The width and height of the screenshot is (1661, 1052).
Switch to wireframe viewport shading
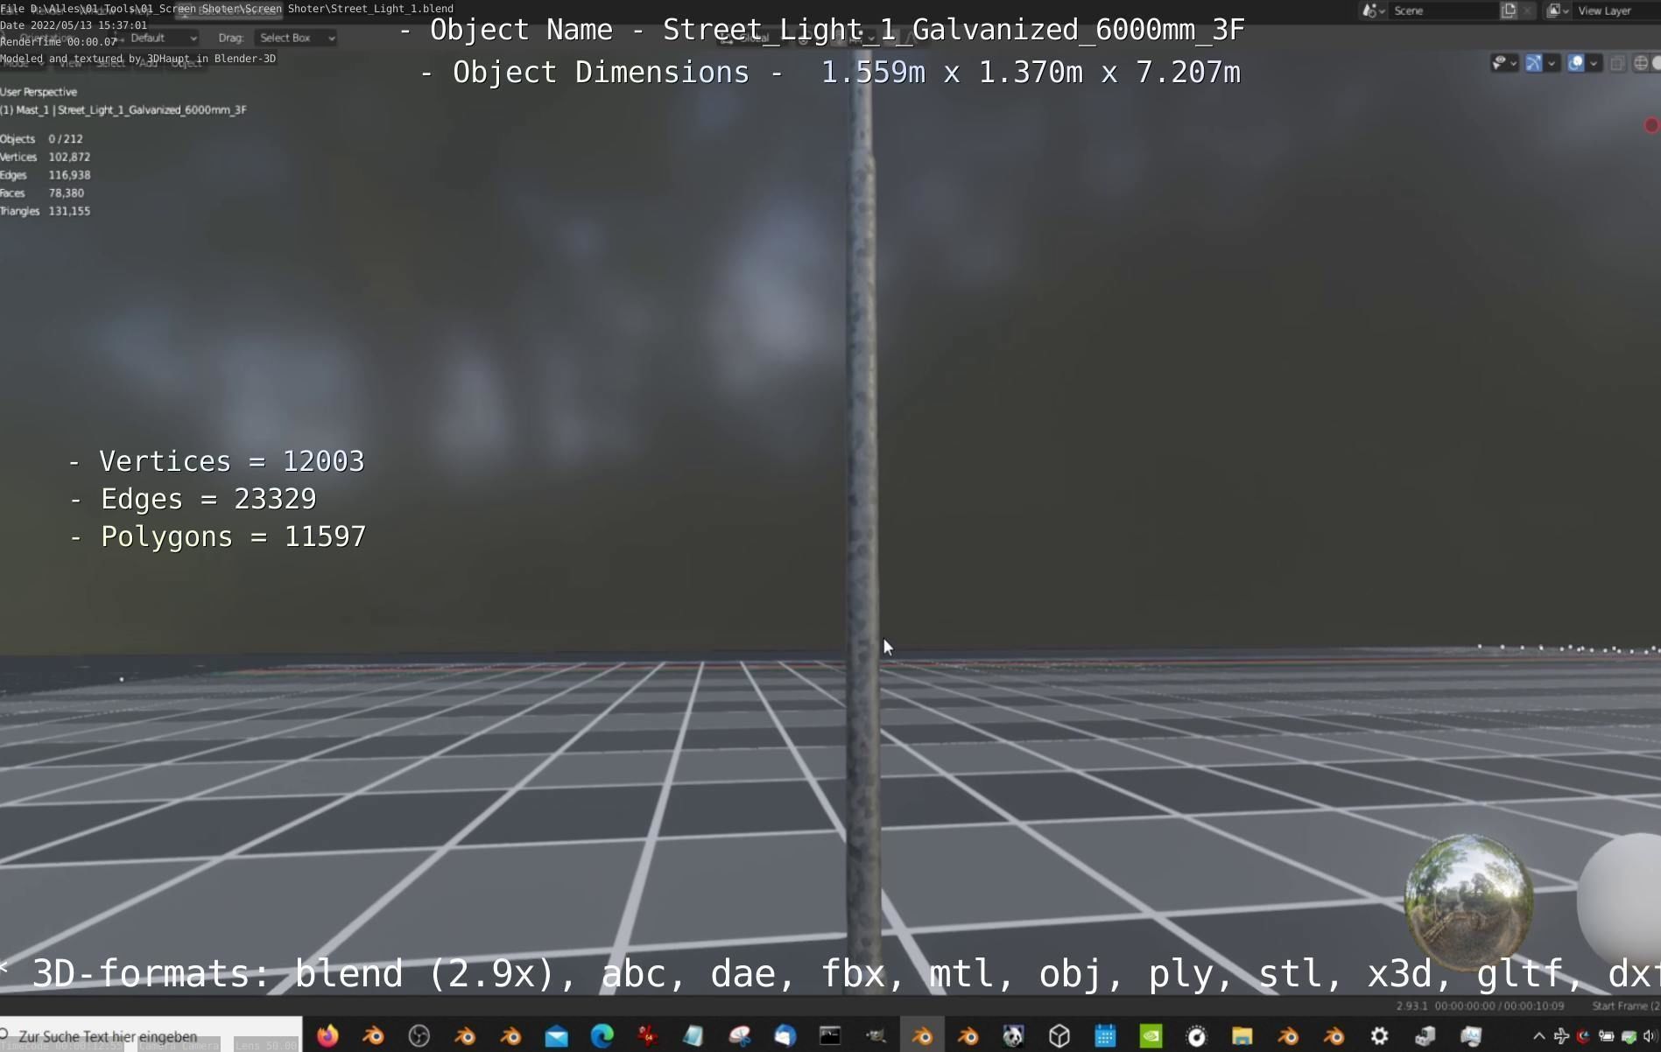(x=1641, y=63)
